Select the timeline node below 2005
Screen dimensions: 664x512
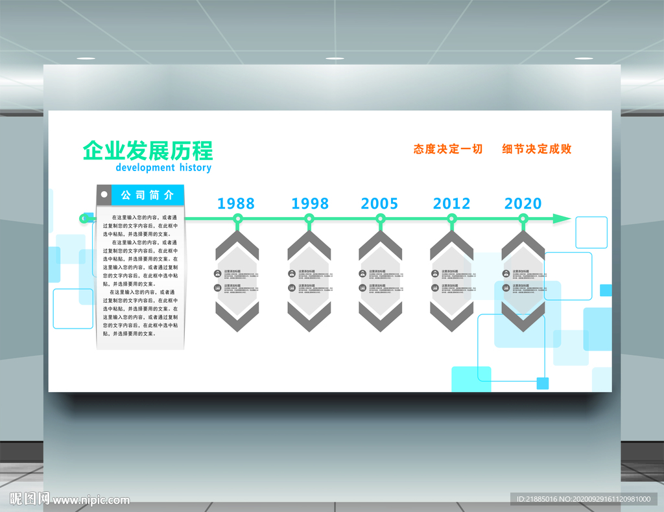(x=380, y=219)
